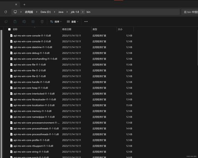Expand chevron after Data (D:) breadcrumb
The width and height of the screenshot is (198, 158).
[54, 12]
